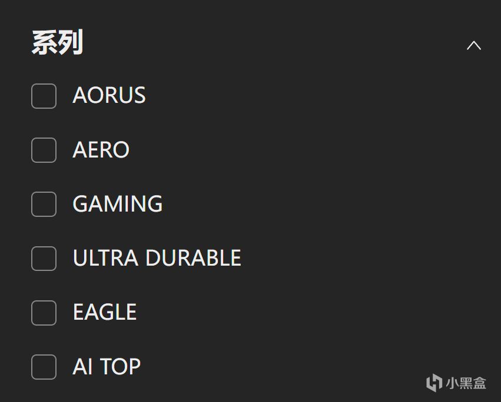Click the ULTRA DURABLE label text
501x402 pixels.
(x=157, y=258)
